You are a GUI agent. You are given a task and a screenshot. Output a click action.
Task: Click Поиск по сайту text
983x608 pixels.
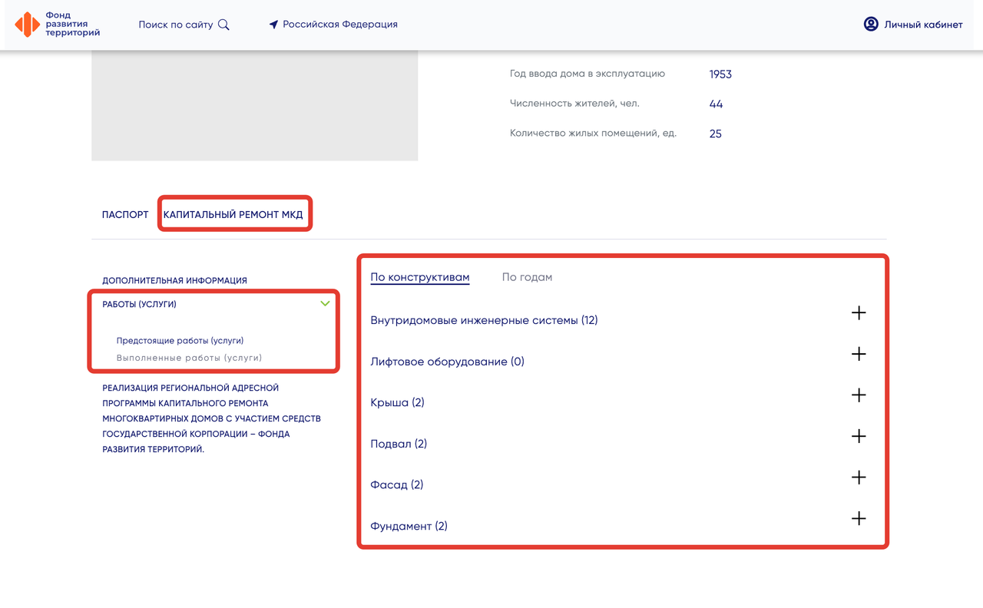coord(176,25)
